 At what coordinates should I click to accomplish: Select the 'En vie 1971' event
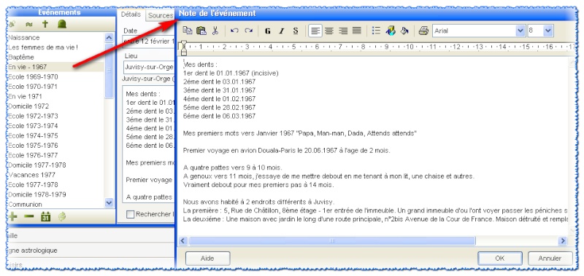tap(25, 97)
